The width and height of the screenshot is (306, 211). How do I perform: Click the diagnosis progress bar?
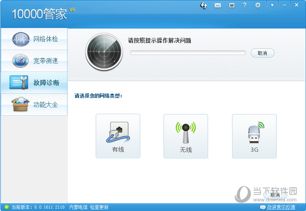point(188,53)
